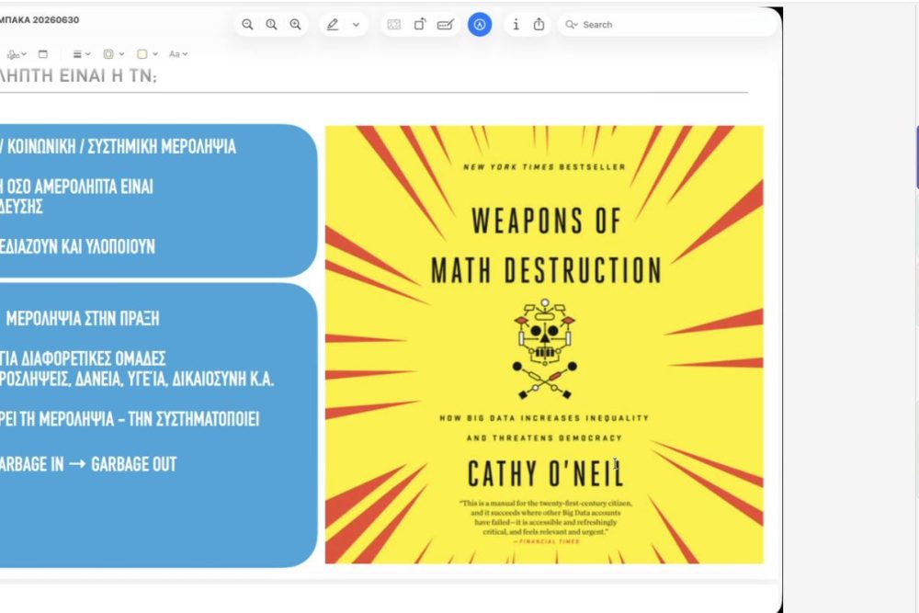Open the Text Style Aa dropdown
Viewport: 919px width, 613px height.
178,54
